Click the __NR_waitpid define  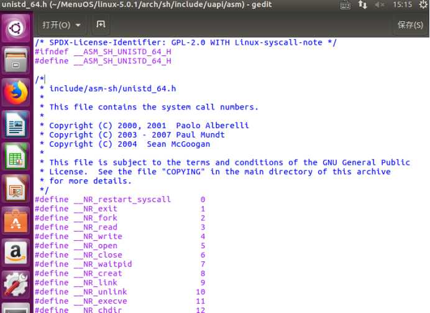pos(120,264)
